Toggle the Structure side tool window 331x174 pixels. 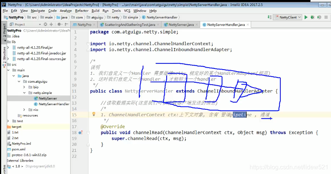point(4,57)
